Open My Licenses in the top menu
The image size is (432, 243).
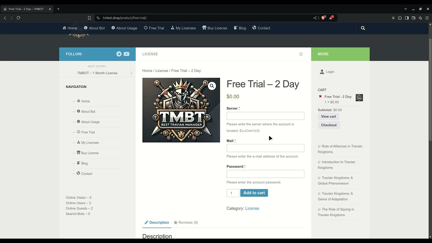[x=183, y=28]
